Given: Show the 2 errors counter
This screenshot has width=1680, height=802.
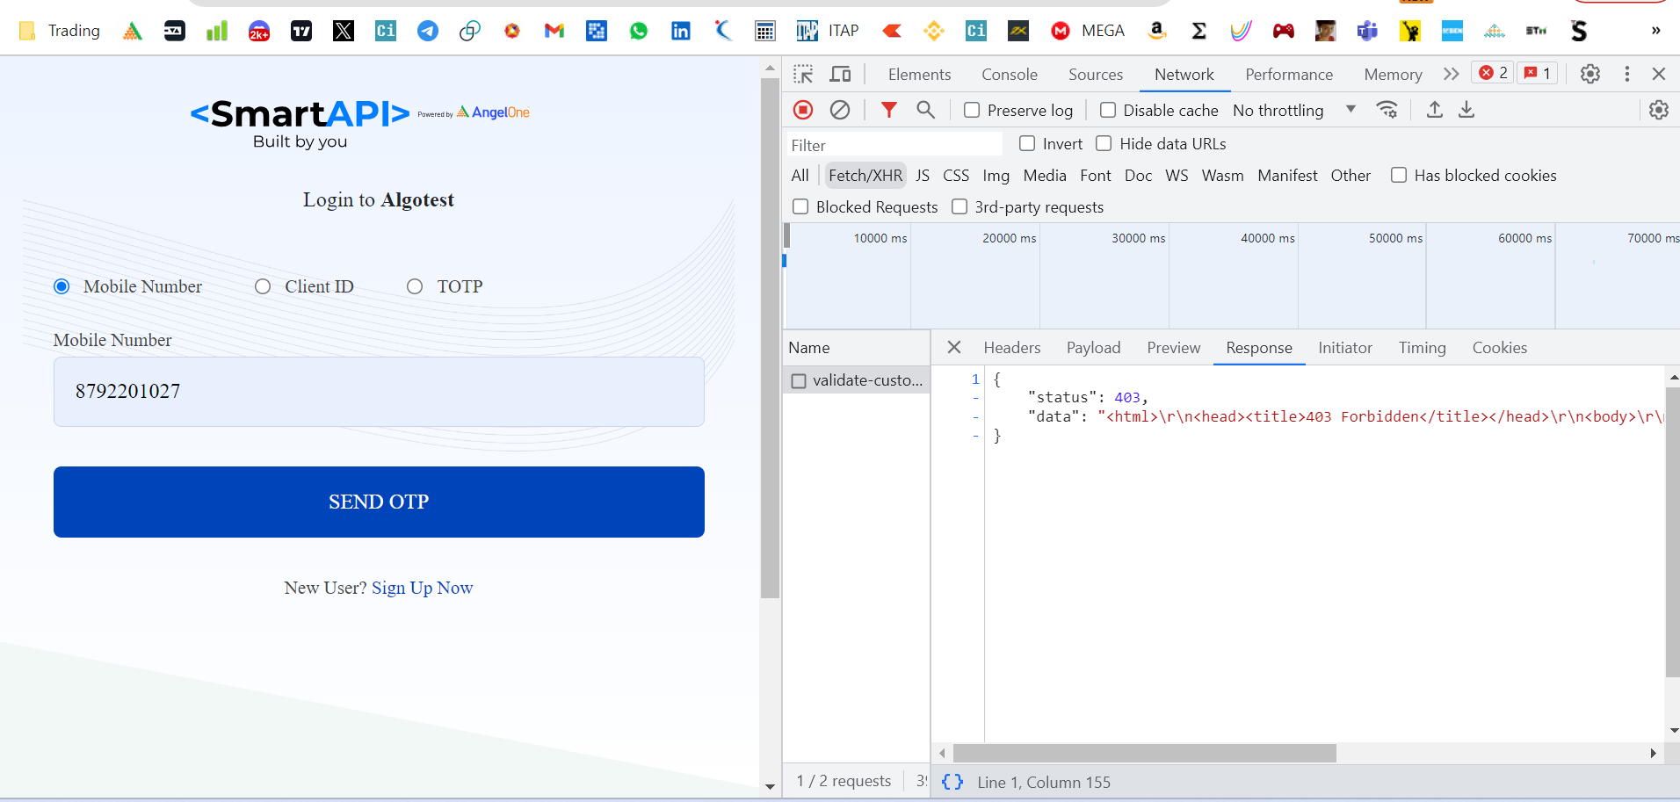Looking at the screenshot, I should click(1493, 73).
